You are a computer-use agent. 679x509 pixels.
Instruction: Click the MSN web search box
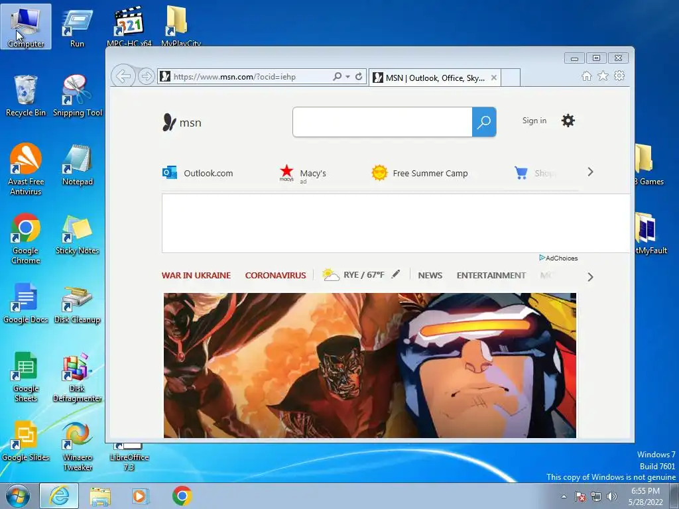tap(383, 122)
